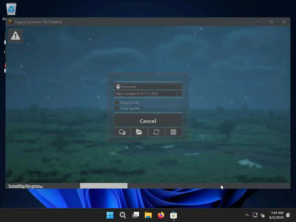Click the 'Launching the game...' status text
Image resolution: width=296 pixels, height=222 pixels.
point(26,186)
